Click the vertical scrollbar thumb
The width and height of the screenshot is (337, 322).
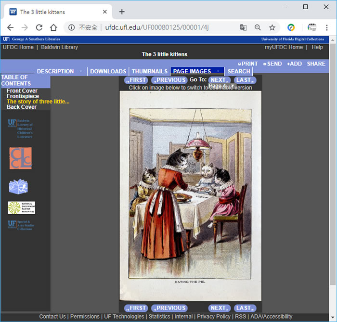(x=333, y=165)
